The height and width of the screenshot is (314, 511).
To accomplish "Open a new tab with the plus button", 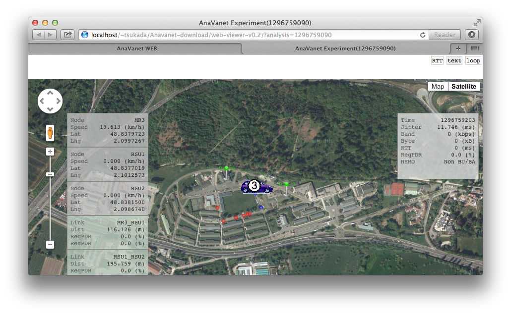I will coord(458,49).
